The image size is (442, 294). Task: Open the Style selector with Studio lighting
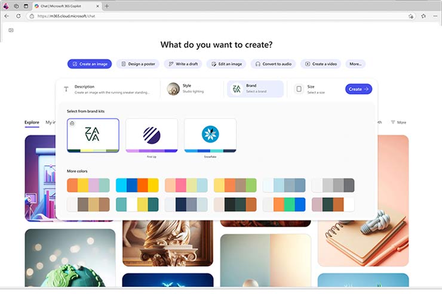click(192, 89)
